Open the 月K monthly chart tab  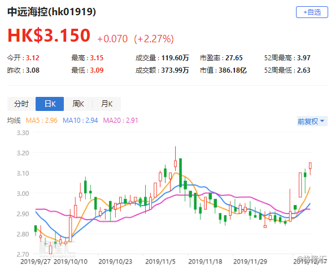pos(107,104)
